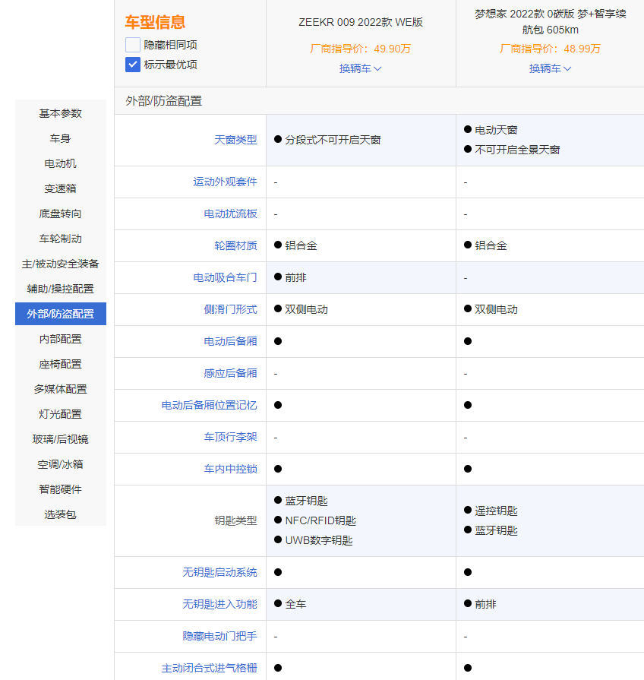
Task: Click the ZEEKR 009 2022款 WE版 title
Action: point(361,22)
